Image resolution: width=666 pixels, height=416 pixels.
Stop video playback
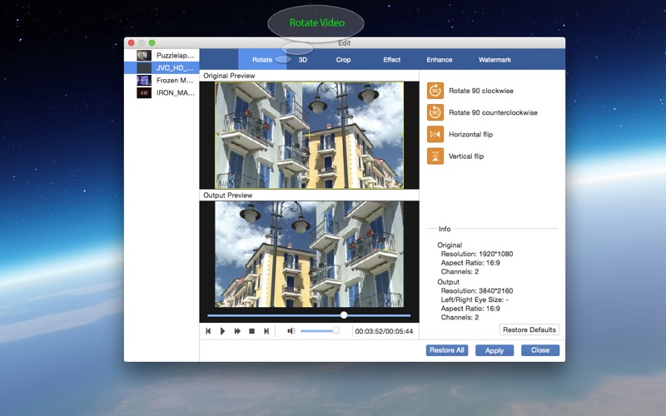[x=251, y=331]
